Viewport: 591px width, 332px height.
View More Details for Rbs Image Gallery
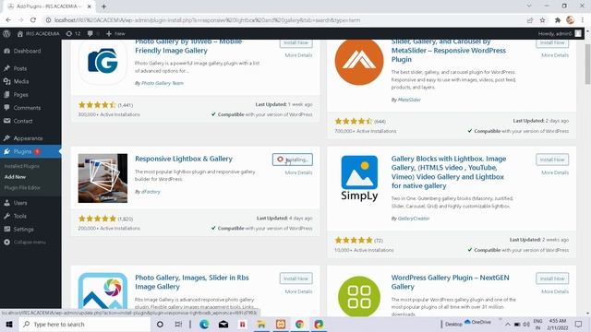tap(298, 291)
